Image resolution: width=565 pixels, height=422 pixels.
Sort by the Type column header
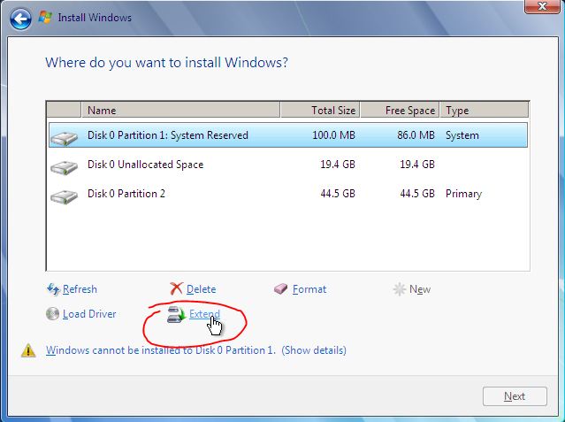pos(485,110)
